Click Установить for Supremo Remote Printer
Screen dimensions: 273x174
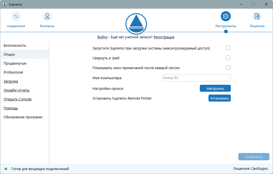tap(220, 98)
